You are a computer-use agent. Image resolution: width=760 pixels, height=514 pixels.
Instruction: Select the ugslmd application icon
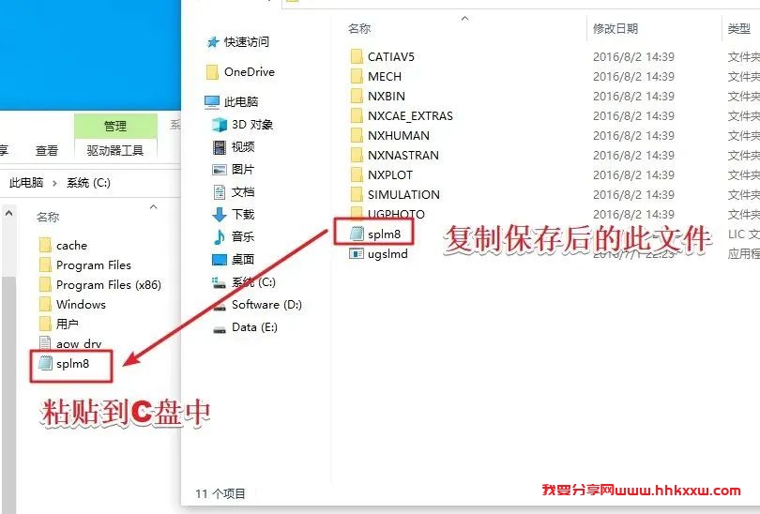357,253
